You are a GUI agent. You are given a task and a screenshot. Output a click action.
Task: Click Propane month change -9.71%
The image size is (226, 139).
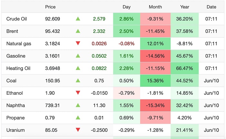[155, 118]
